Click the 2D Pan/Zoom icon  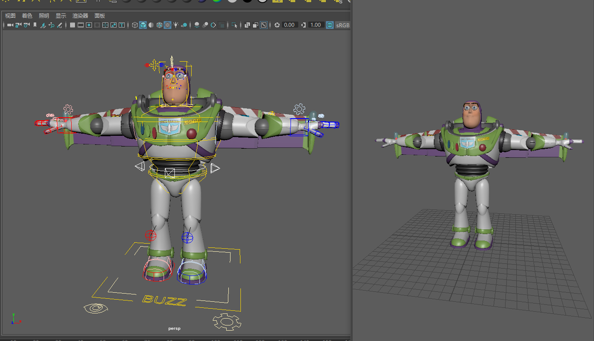click(x=51, y=25)
